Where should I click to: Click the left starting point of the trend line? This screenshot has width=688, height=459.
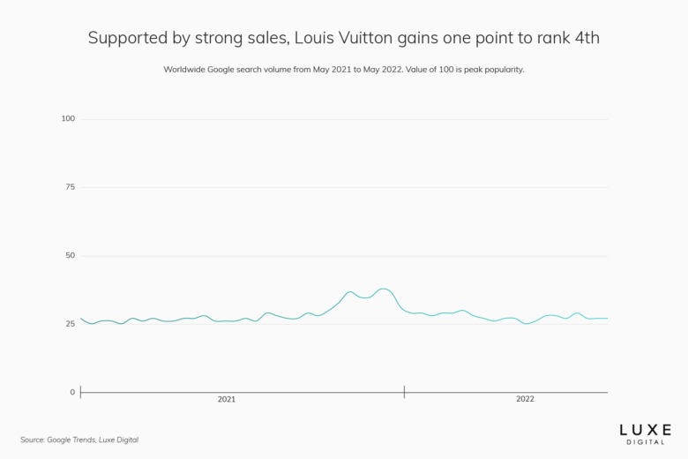tap(81, 319)
